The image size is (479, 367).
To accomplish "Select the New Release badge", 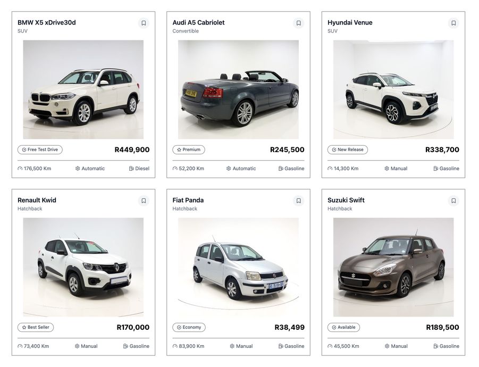I will tap(348, 150).
